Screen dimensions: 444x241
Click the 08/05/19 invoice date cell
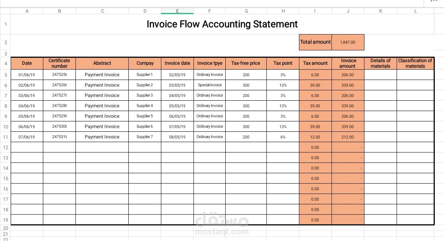click(177, 137)
